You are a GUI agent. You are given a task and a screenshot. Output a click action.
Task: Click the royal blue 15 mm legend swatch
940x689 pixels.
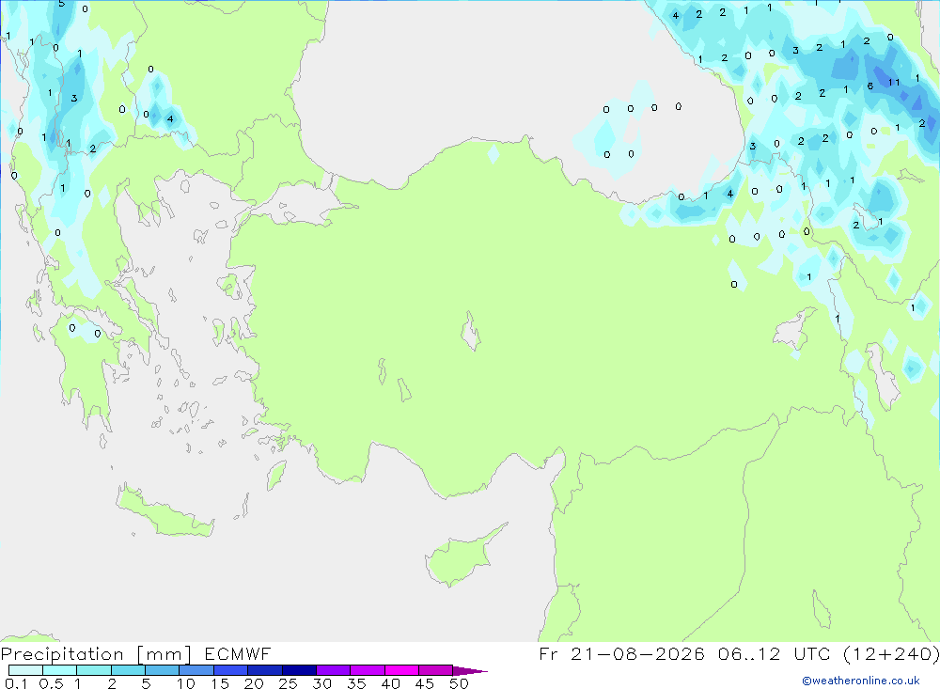[230, 670]
